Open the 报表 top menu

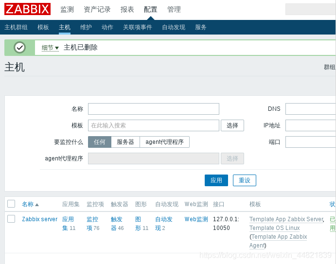pos(127,9)
